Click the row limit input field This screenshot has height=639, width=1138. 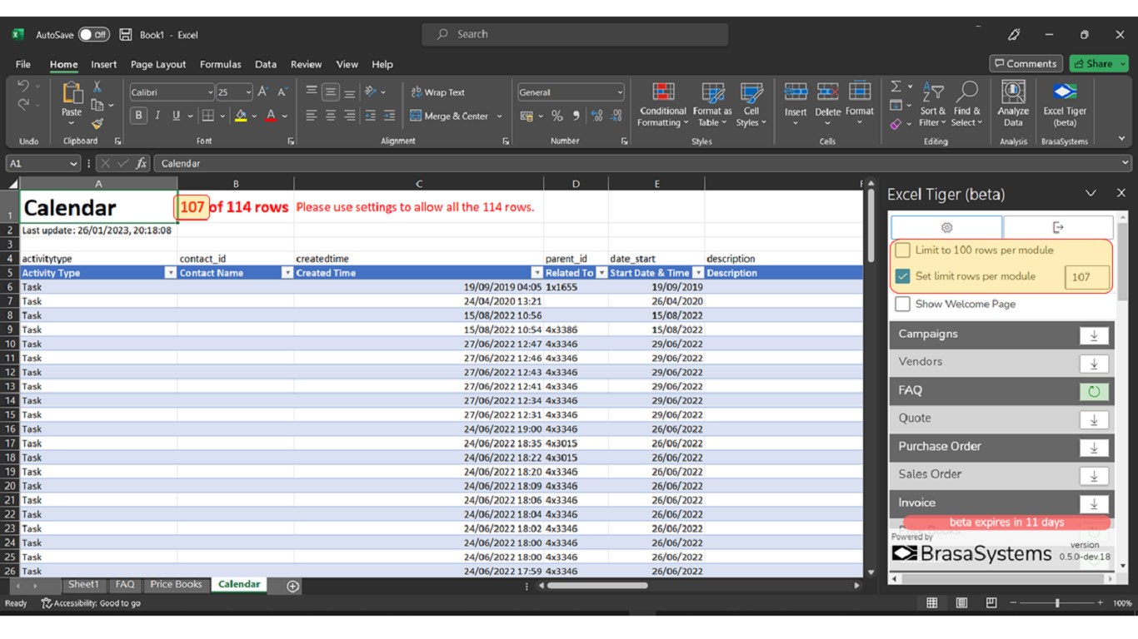pyautogui.click(x=1086, y=277)
